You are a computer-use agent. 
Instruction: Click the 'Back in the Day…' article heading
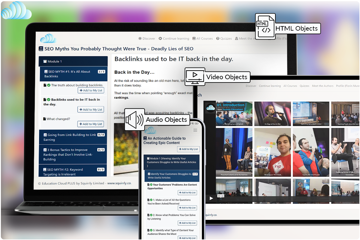click(134, 72)
